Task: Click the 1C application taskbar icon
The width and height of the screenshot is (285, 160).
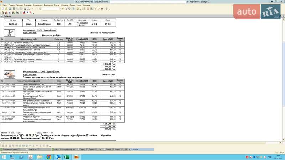Action: [76, 157]
